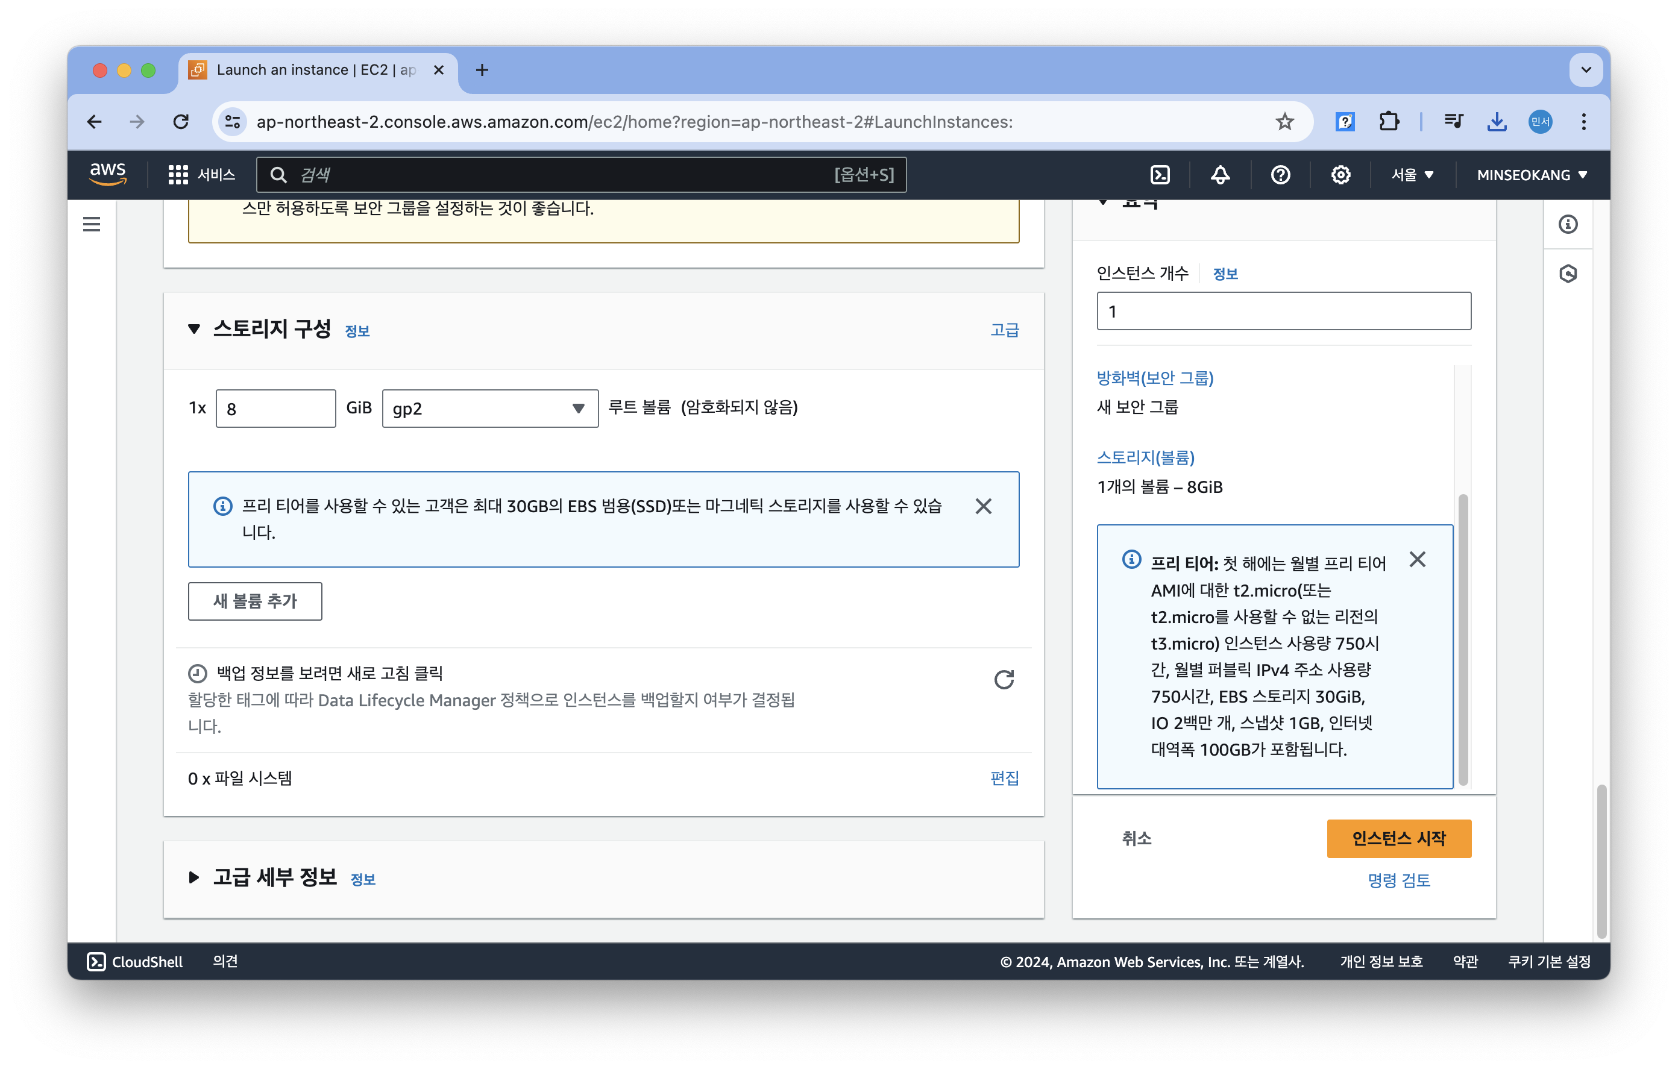
Task: Open the info panel icon on right sidebar
Action: (1568, 224)
